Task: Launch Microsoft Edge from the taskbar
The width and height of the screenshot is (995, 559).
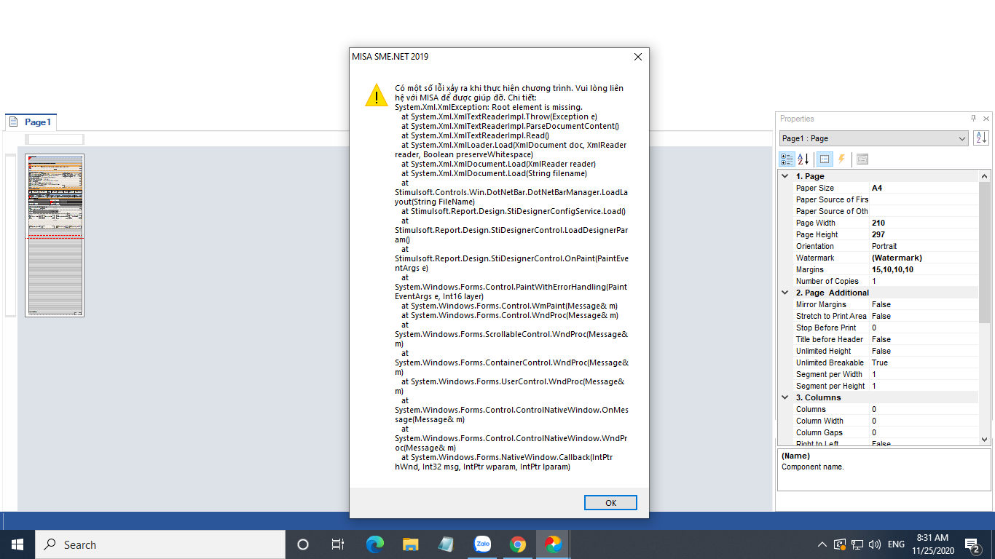Action: click(x=374, y=544)
